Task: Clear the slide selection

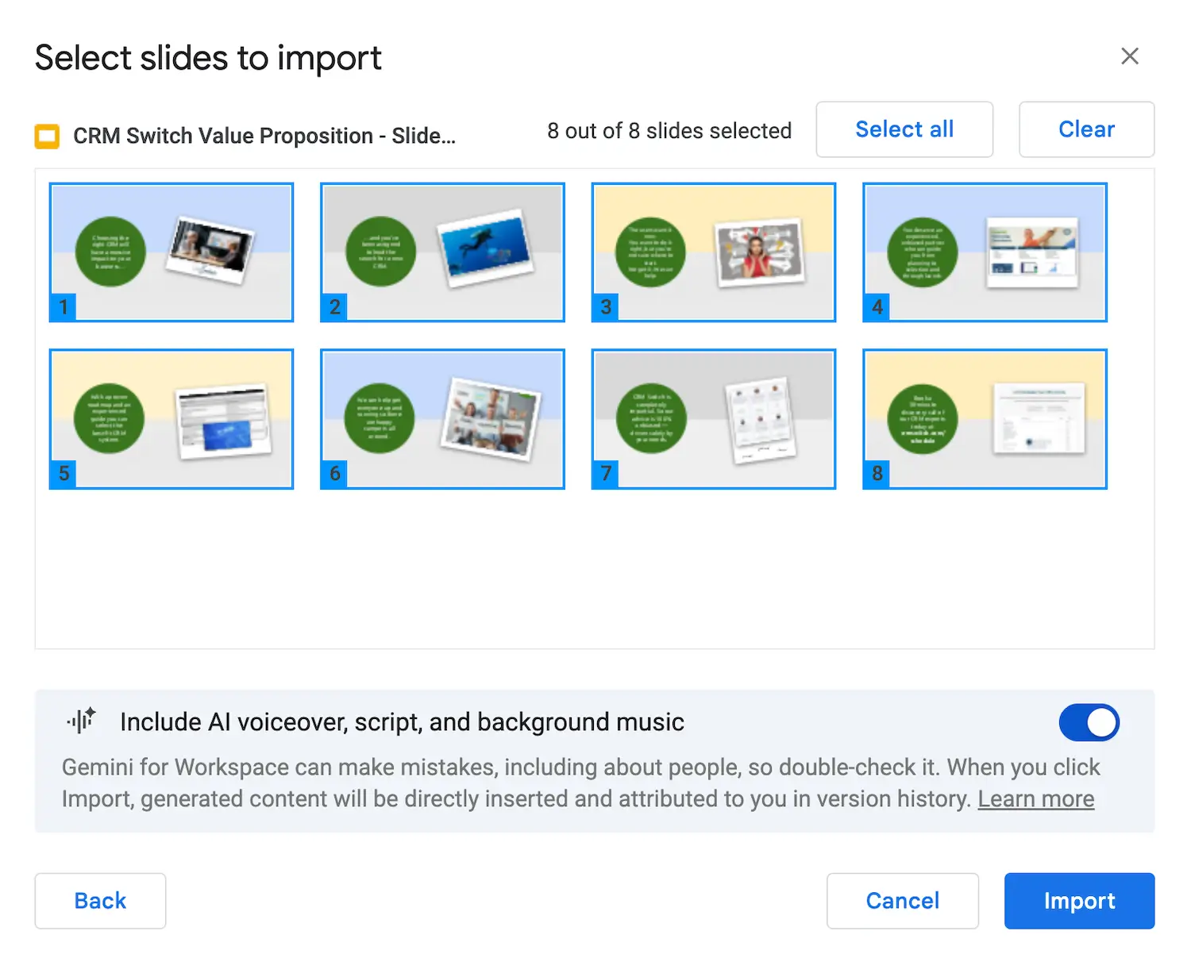Action: [1086, 129]
